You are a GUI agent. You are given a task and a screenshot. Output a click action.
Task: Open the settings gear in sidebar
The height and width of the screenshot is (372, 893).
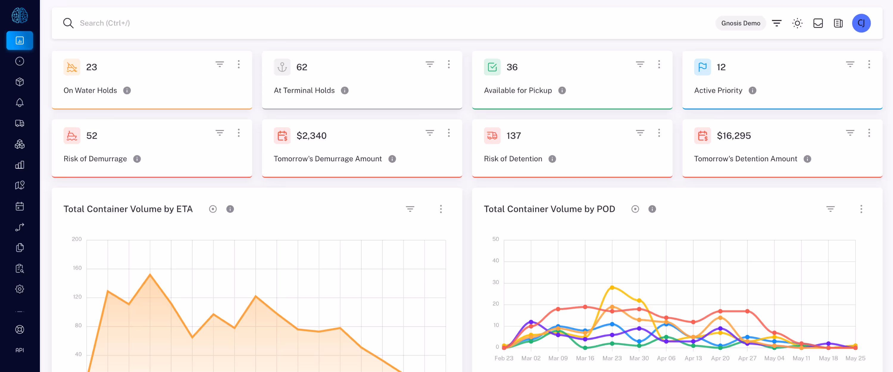20,289
